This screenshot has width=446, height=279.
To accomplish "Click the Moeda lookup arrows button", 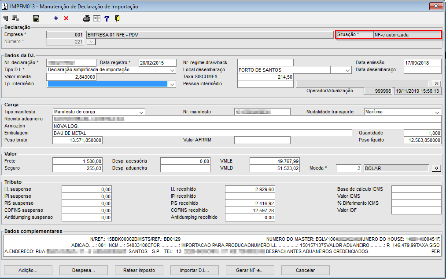I will pos(436,168).
